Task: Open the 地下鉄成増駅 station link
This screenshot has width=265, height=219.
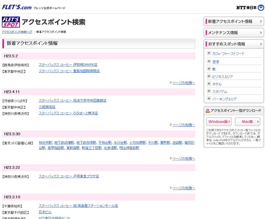Action: (x=64, y=143)
